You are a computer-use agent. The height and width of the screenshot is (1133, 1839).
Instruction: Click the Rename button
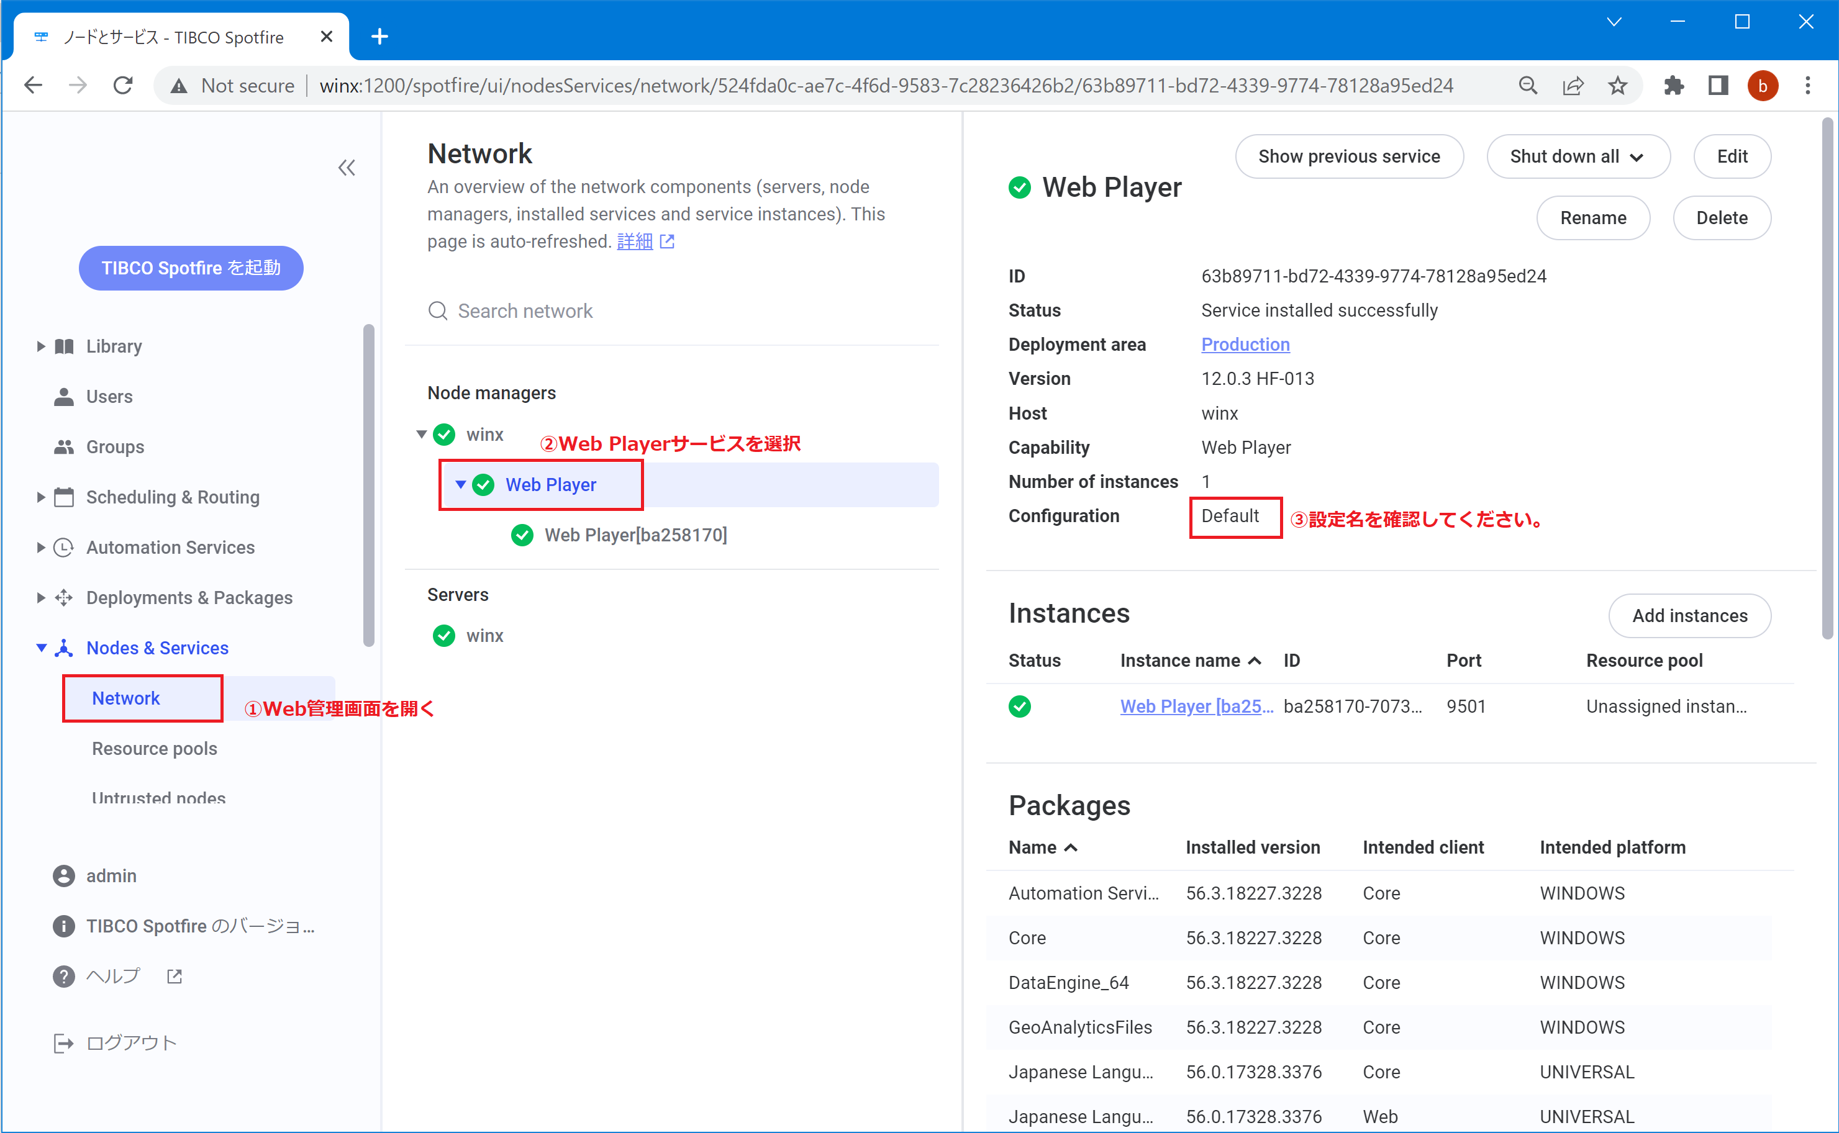(x=1593, y=218)
